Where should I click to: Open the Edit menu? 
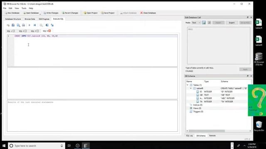10,8
